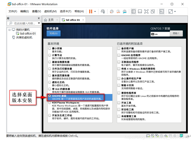Click the 帮助！ button
Image resolution: width=191 pixels, height=142 pixels.
(176, 34)
